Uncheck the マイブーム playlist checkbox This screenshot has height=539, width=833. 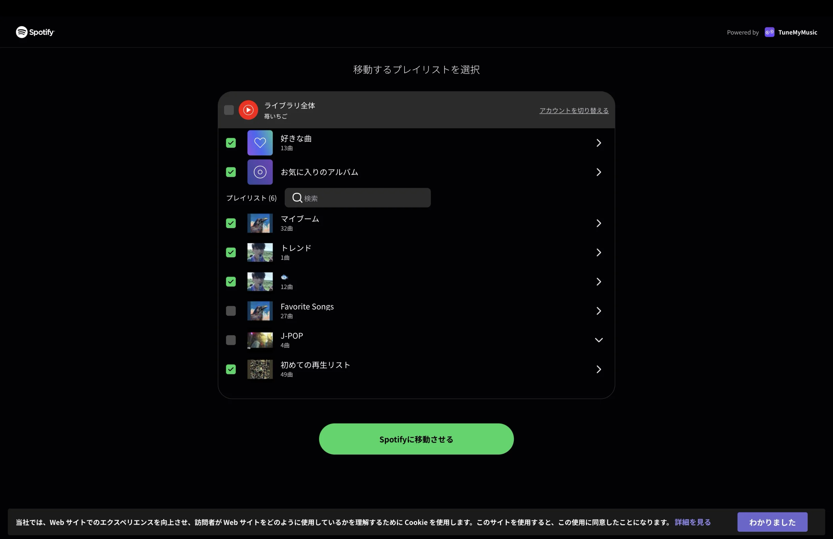tap(230, 223)
